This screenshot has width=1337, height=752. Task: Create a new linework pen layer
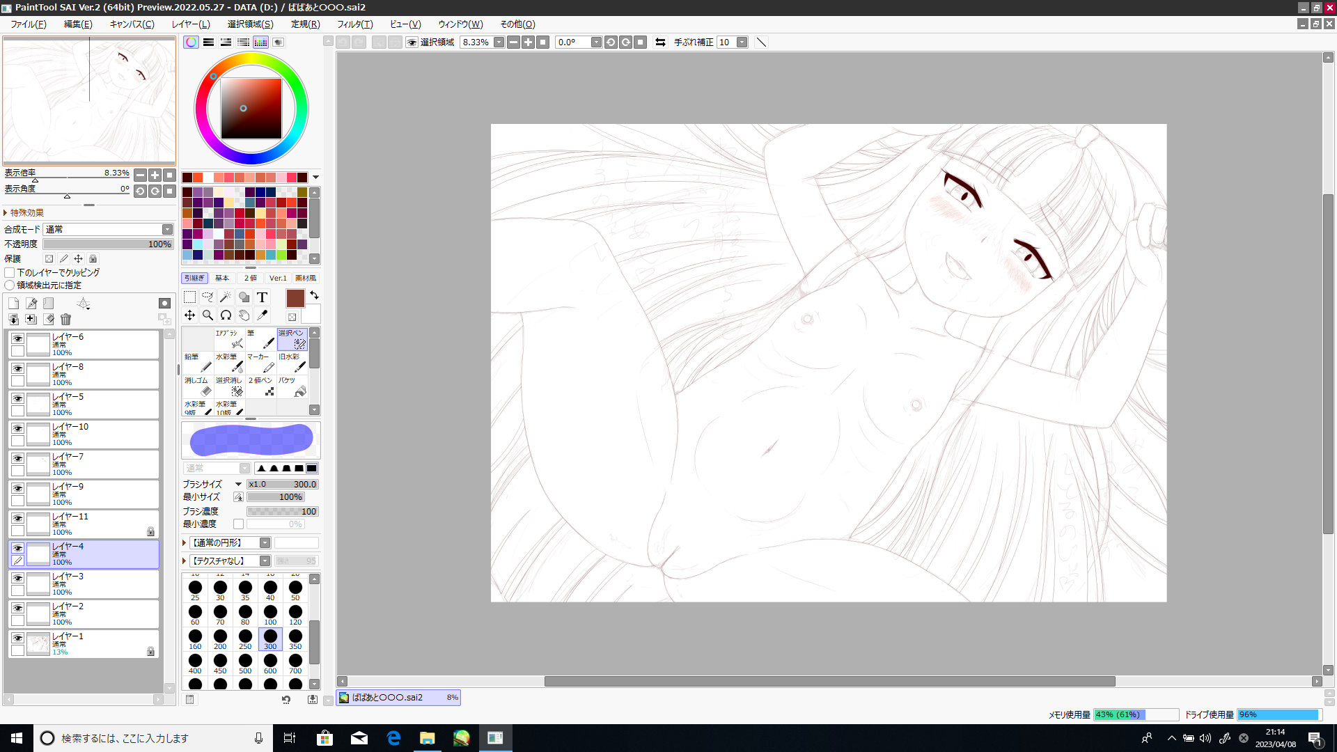(31, 304)
